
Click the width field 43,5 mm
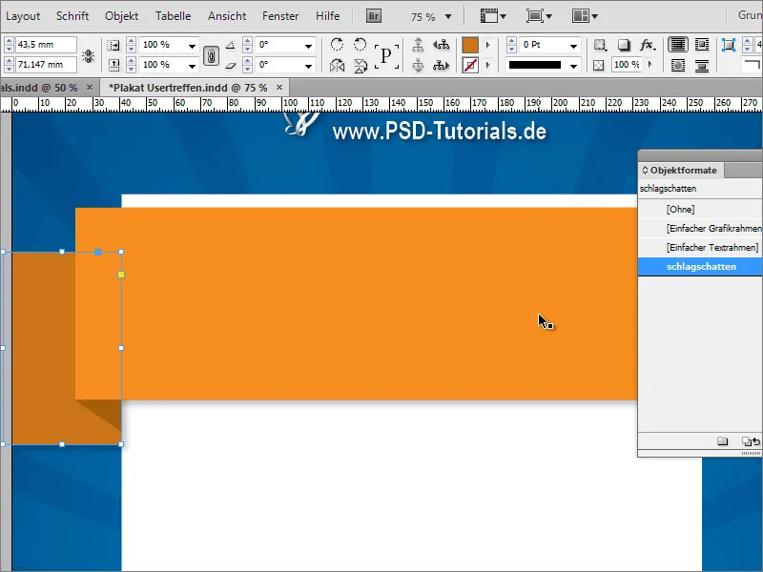click(x=46, y=45)
